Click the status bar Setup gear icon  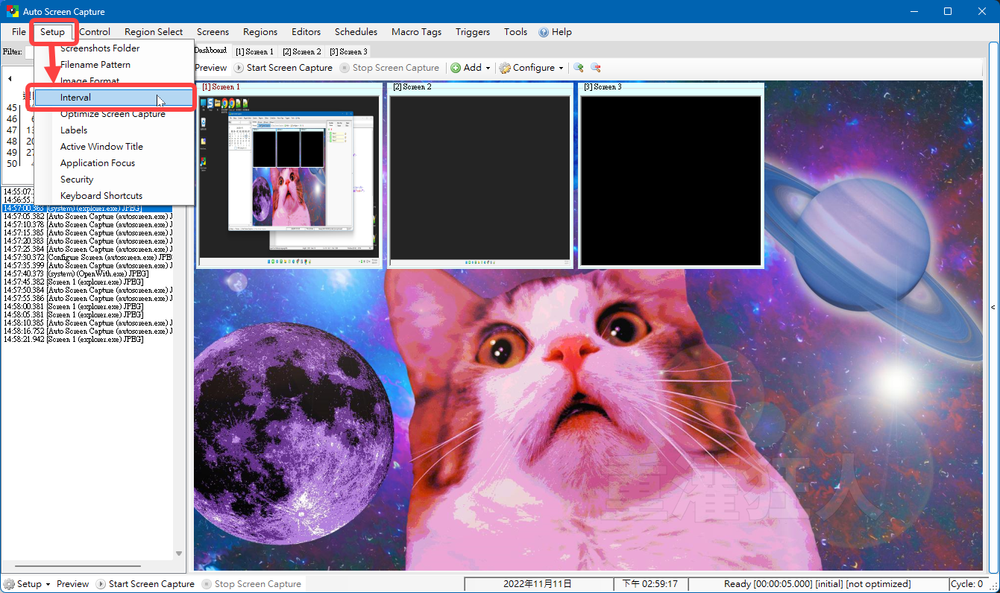(x=9, y=584)
